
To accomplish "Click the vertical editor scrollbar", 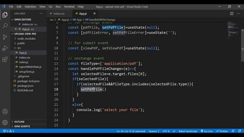I will (242, 45).
